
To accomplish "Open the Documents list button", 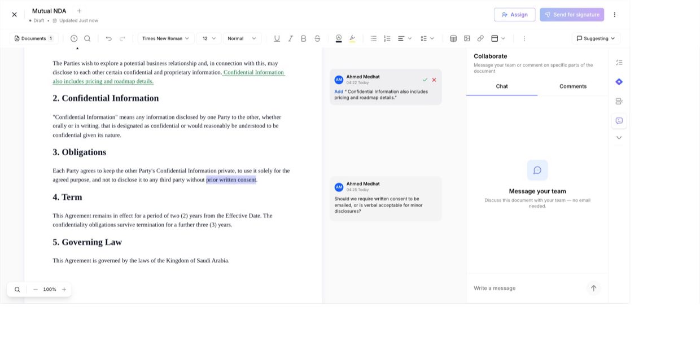I will 34,38.
